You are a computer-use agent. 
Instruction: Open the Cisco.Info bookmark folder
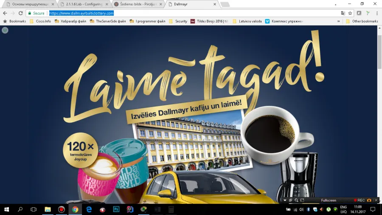[40, 21]
